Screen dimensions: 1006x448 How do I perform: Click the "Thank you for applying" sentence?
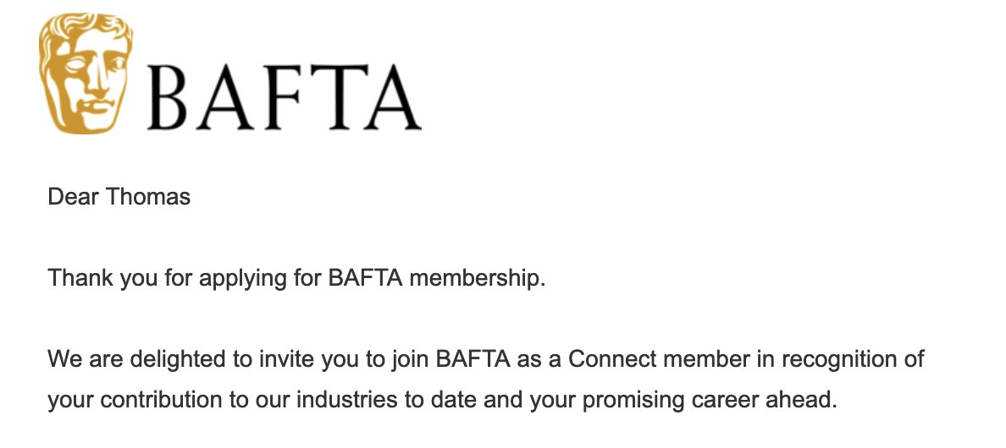pyautogui.click(x=296, y=278)
